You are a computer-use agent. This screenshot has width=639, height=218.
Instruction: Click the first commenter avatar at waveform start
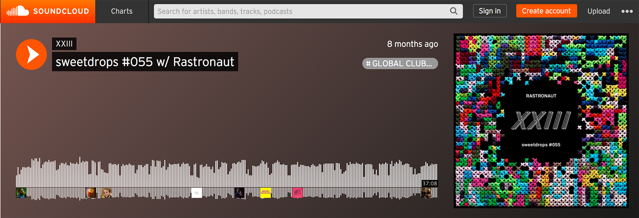[21, 193]
